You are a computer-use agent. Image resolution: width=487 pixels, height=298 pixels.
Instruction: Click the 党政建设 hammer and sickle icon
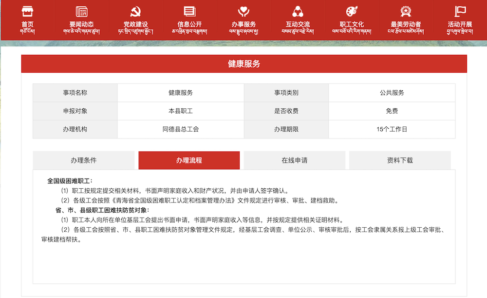click(135, 12)
